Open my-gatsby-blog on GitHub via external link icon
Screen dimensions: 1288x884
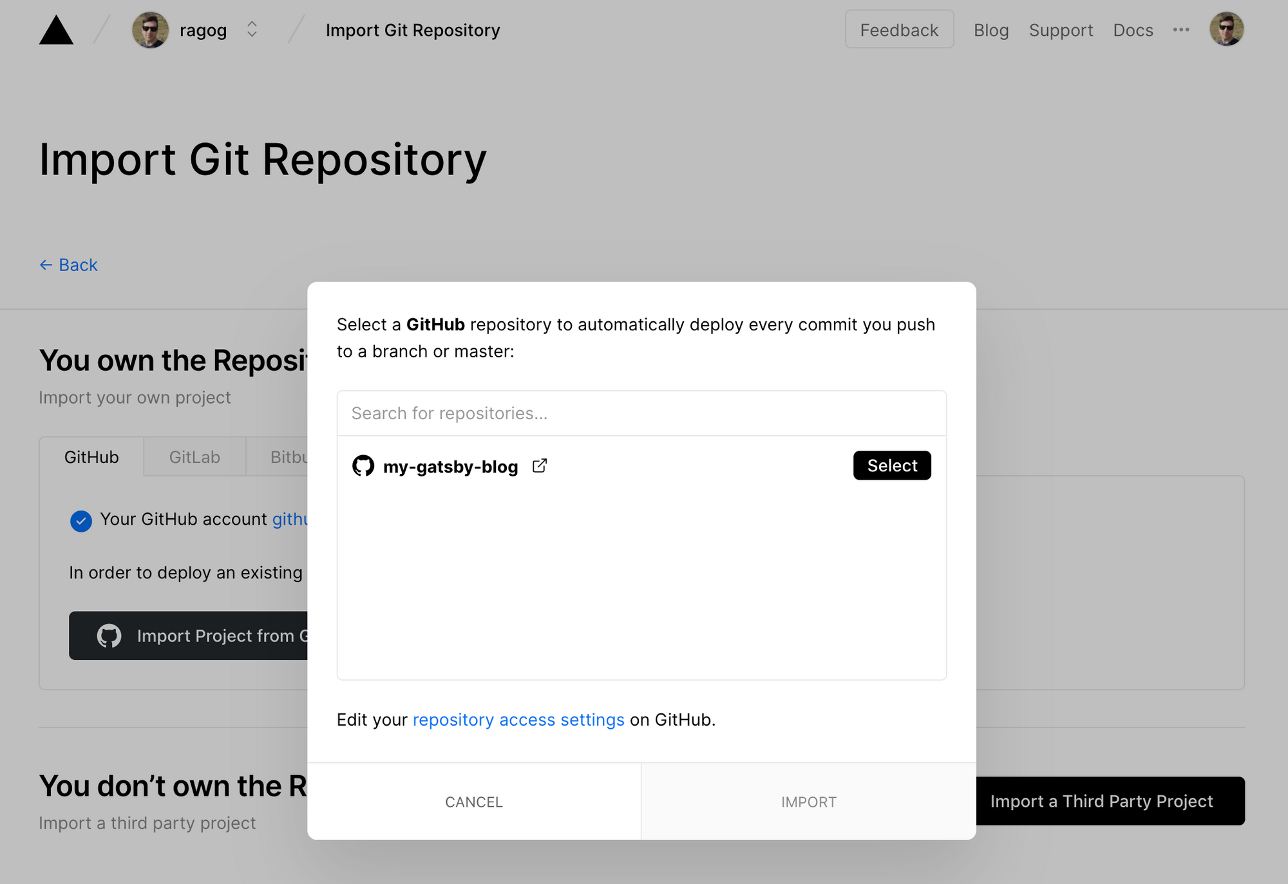[540, 465]
